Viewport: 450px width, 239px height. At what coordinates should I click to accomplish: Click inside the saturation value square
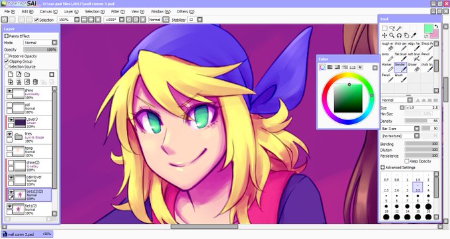pos(348,98)
